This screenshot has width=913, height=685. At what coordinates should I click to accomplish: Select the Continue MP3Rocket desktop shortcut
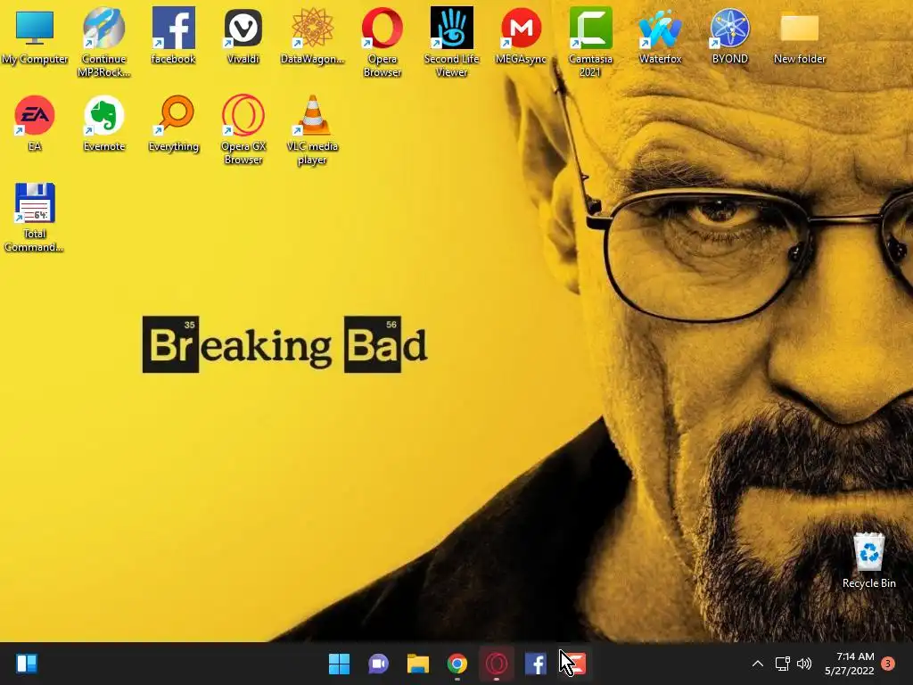point(103,42)
